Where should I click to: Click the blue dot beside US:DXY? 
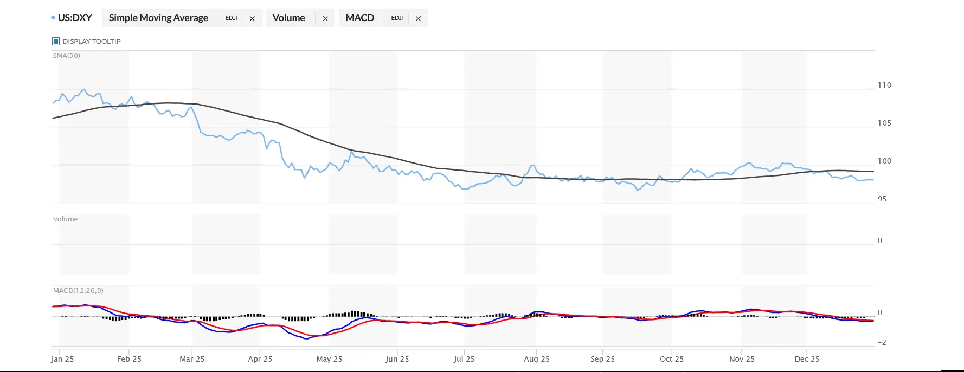tap(53, 18)
